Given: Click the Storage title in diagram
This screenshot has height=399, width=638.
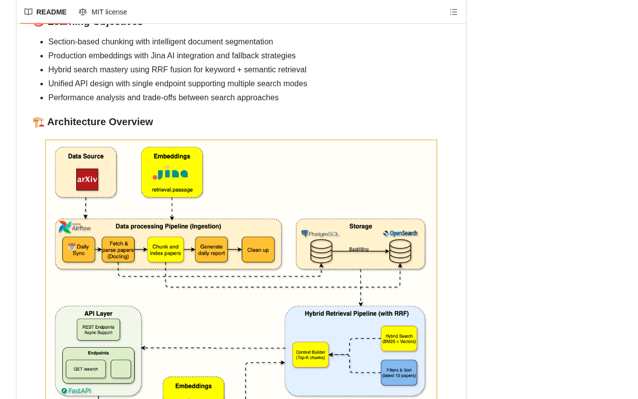Looking at the screenshot, I should tap(361, 226).
